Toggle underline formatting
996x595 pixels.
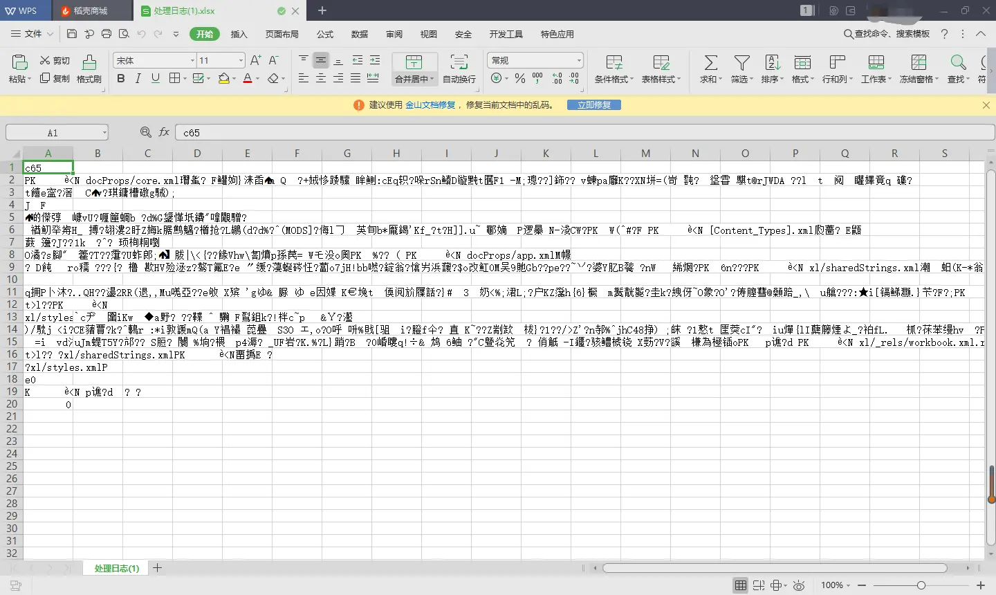pyautogui.click(x=156, y=79)
